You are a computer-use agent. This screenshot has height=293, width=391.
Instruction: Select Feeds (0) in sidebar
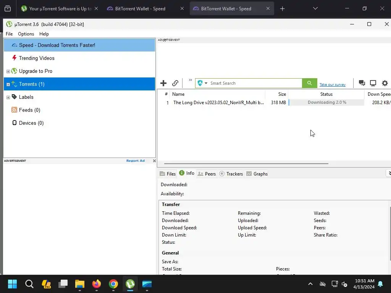click(x=79, y=110)
